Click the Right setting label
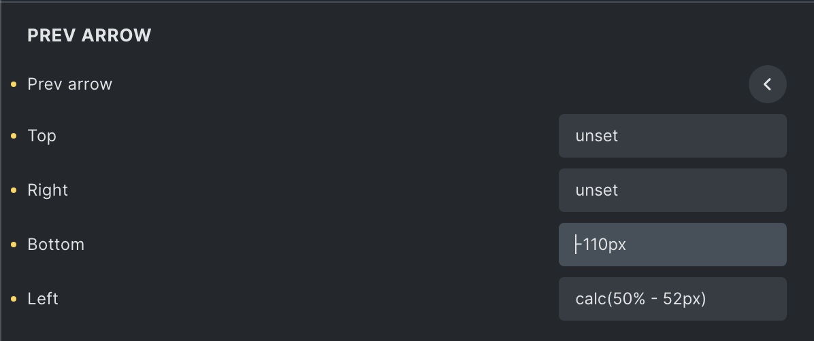The height and width of the screenshot is (341, 814). tap(48, 190)
